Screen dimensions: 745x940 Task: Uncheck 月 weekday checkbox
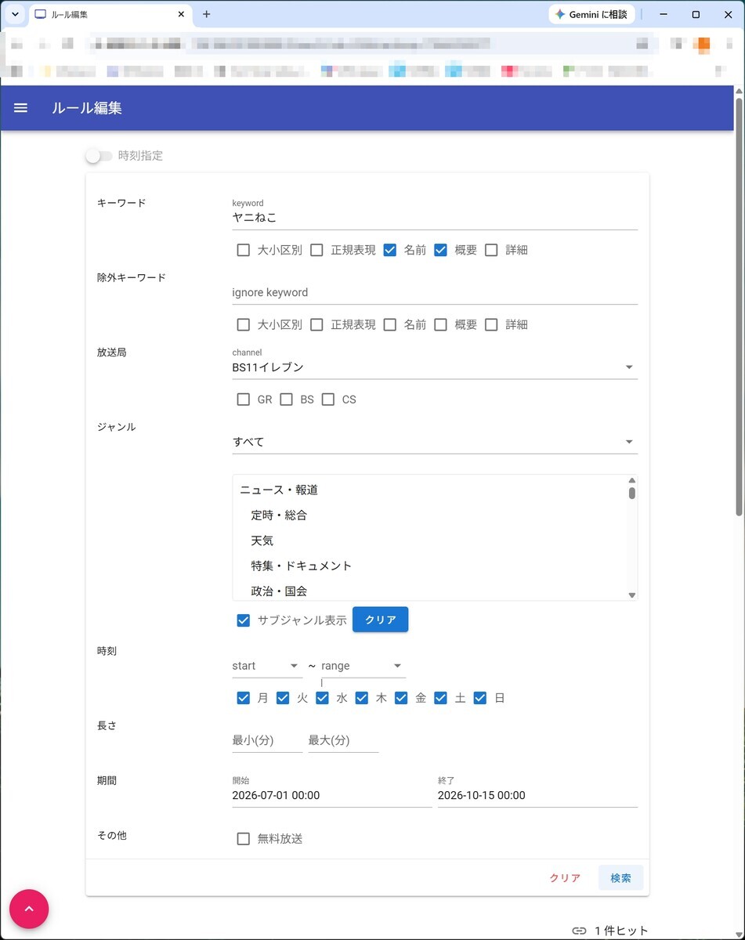pyautogui.click(x=244, y=698)
